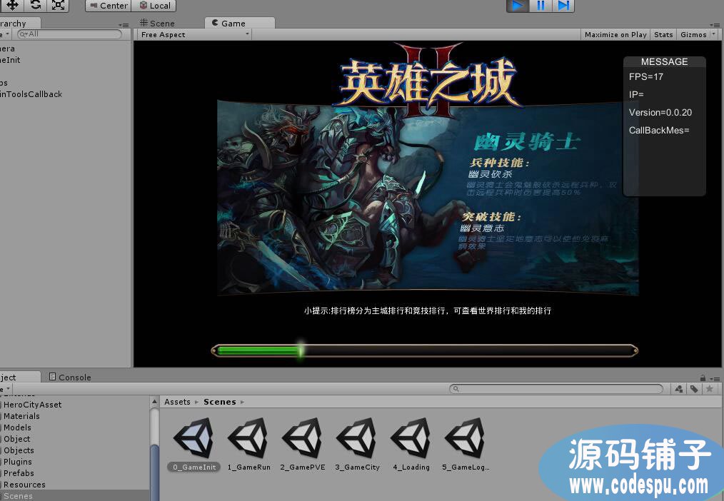Open the Hierarchy search mode dropdown
Screen dimensions: 724x501
(22, 34)
